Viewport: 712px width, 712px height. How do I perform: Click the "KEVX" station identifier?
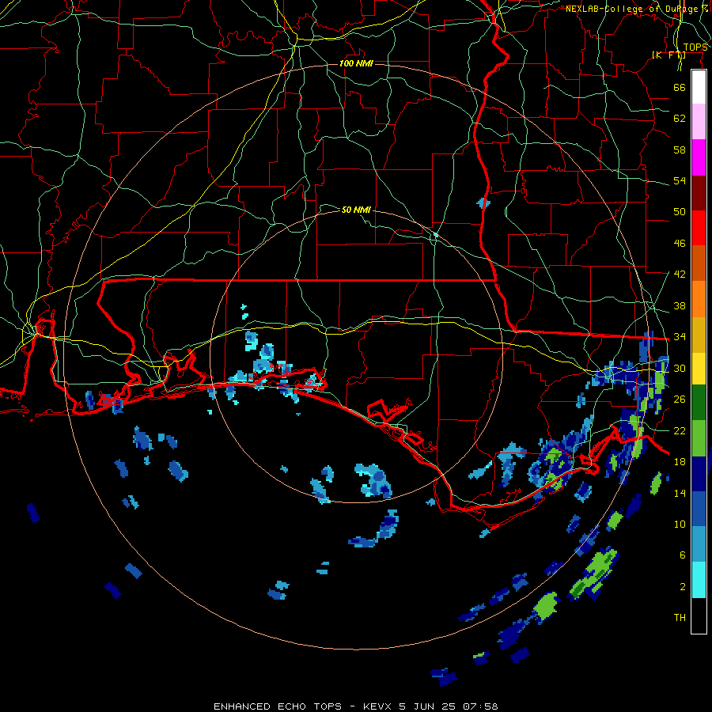[x=378, y=706]
